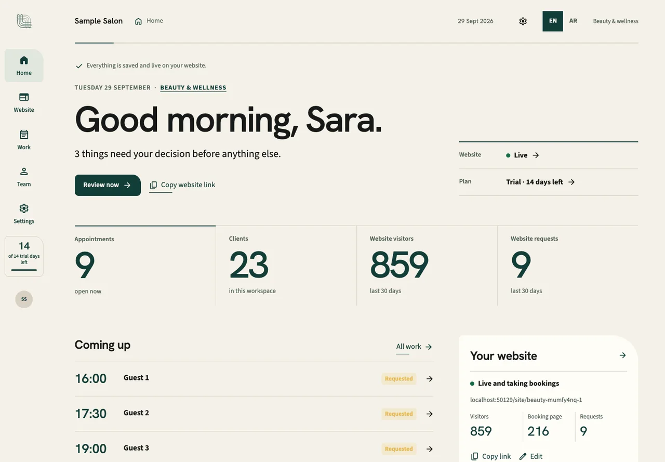
Task: Open the 17:30 Guest 2 appointment arrow
Action: 430,414
